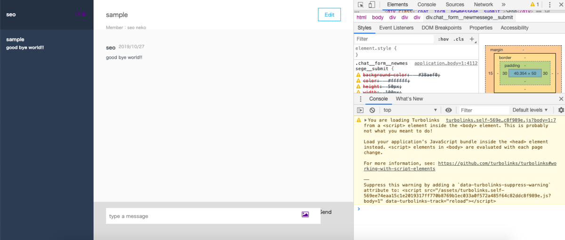Expand the Turbolinks warning message triangle

(x=366, y=120)
